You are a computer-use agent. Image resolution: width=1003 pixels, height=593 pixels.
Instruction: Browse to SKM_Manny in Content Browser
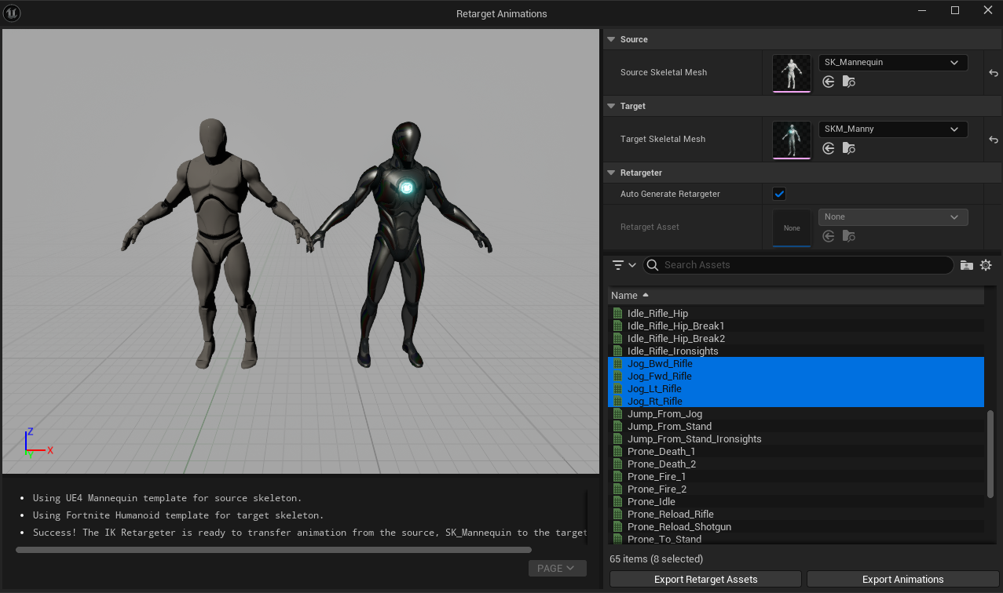tap(848, 148)
